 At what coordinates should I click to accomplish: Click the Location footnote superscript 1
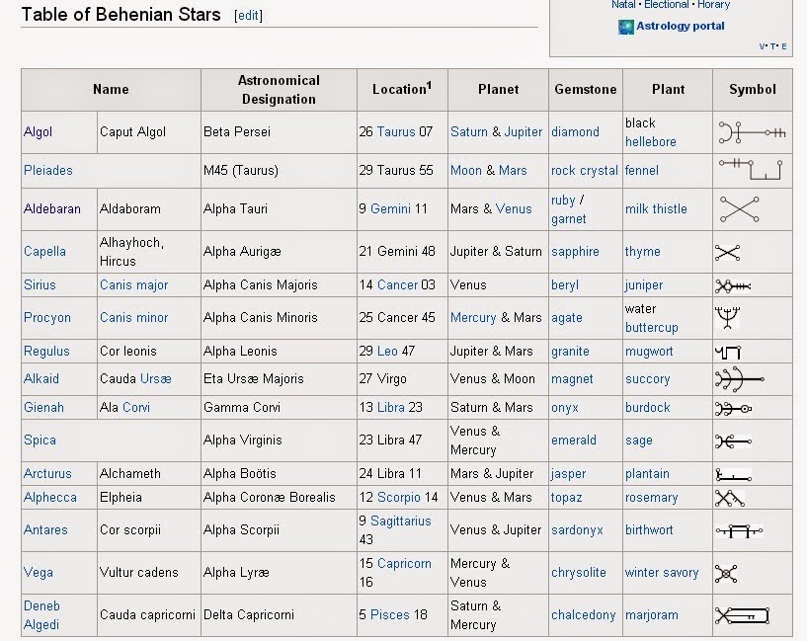tap(429, 86)
